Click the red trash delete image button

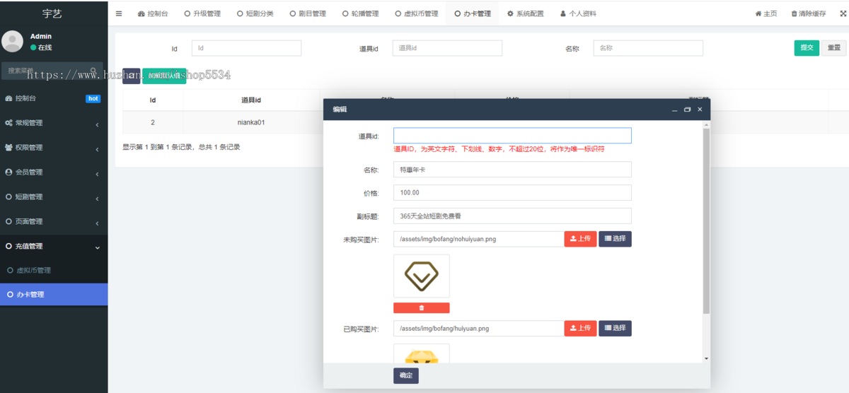pyautogui.click(x=422, y=307)
